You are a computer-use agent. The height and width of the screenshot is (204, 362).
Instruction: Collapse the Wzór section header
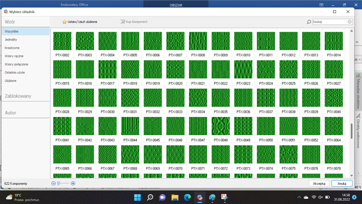(x=10, y=22)
